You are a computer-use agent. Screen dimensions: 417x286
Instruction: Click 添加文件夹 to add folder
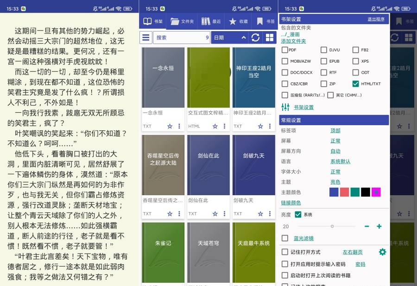[x=293, y=41]
